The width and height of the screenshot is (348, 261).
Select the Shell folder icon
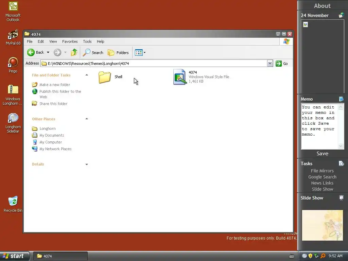(105, 77)
